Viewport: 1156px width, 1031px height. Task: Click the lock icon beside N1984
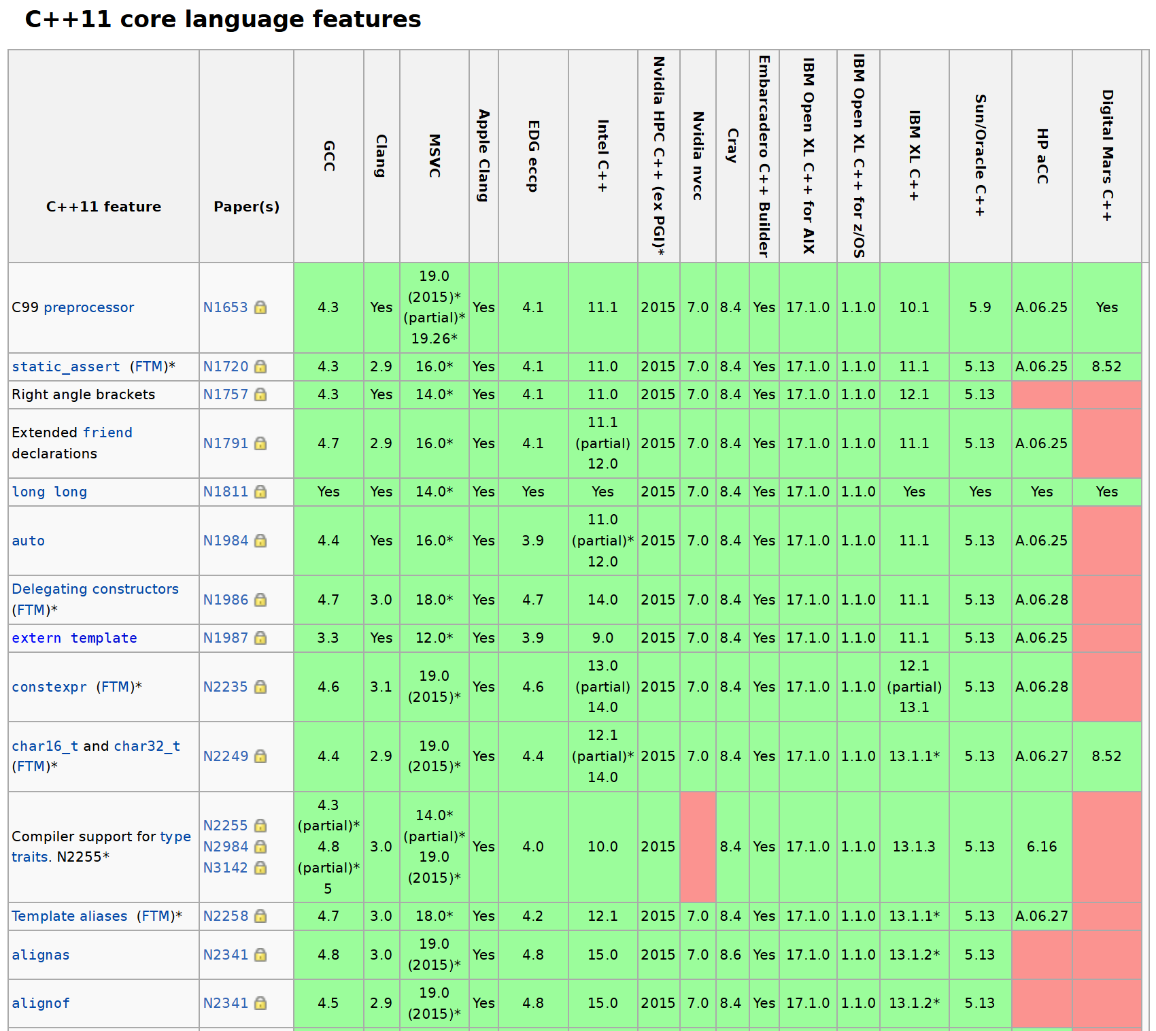coord(260,541)
